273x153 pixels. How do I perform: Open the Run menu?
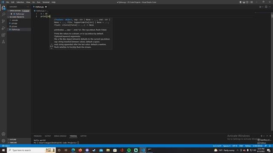click(39, 2)
